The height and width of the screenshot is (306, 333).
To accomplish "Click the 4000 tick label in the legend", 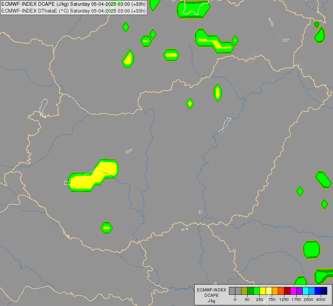I will pos(321,300).
